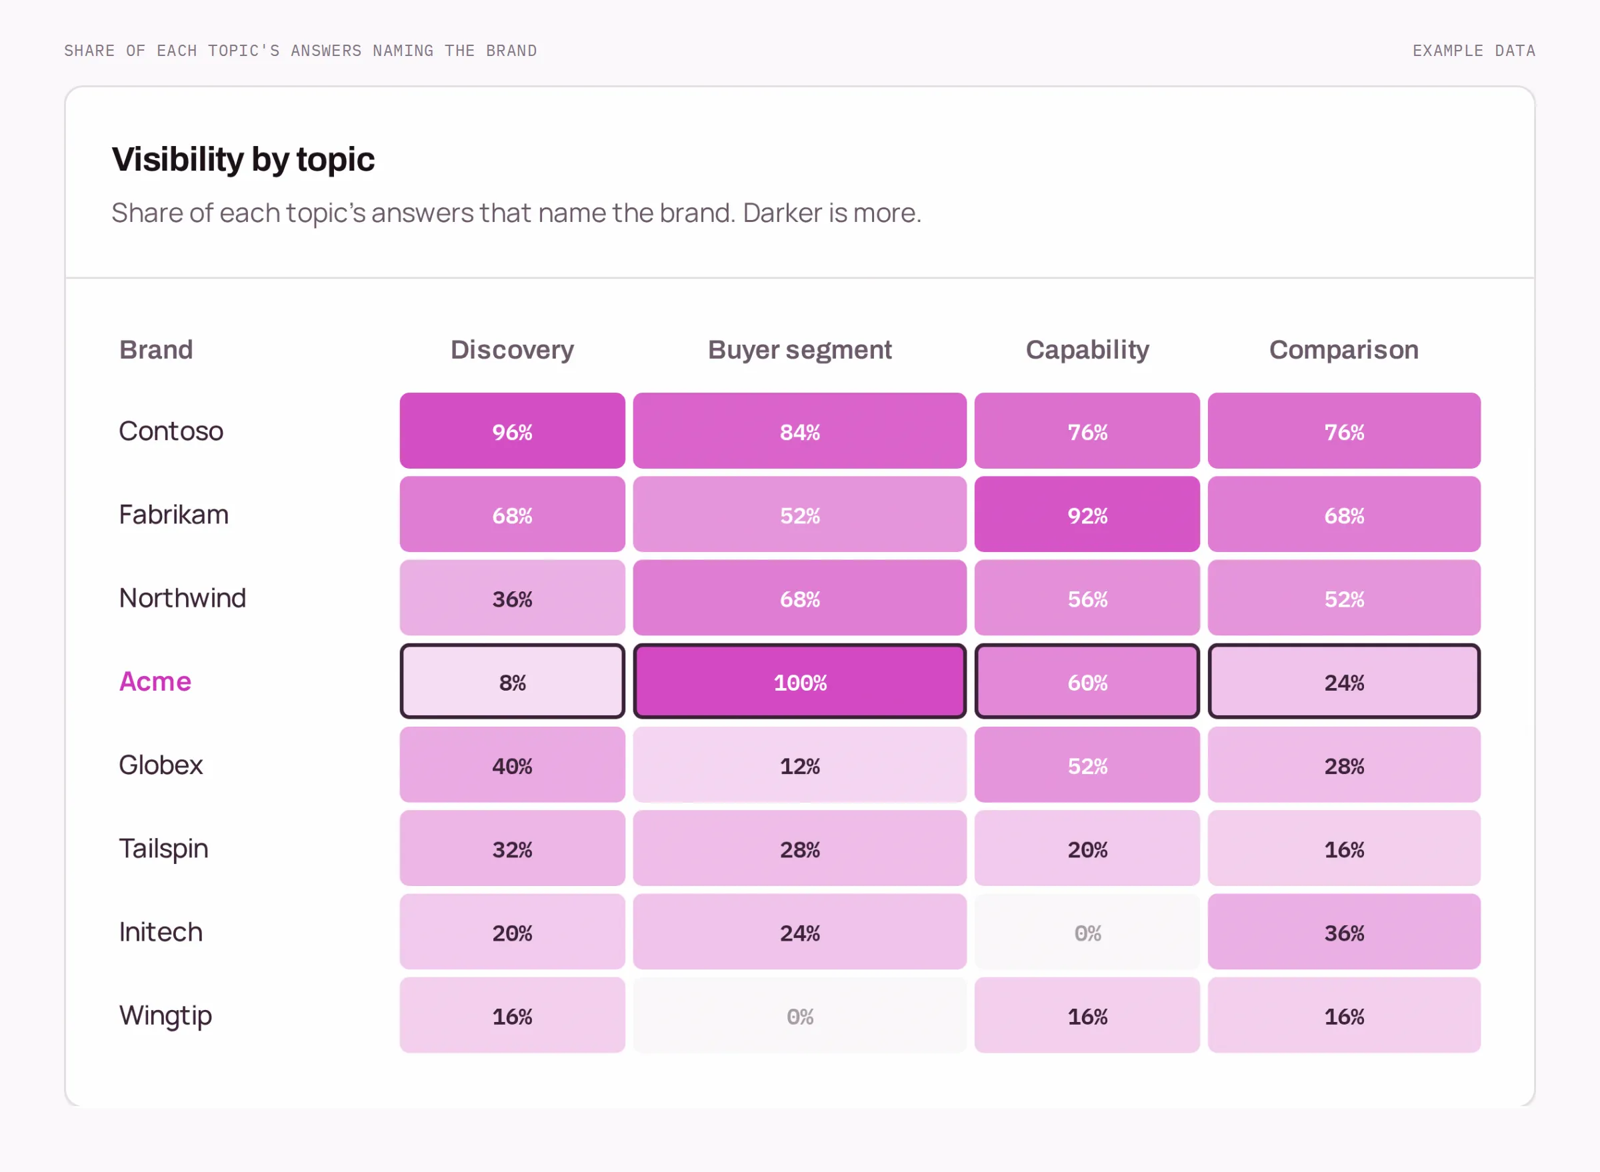This screenshot has height=1172, width=1600.
Task: Click Initech's 36% Comparison cell
Action: (1344, 931)
